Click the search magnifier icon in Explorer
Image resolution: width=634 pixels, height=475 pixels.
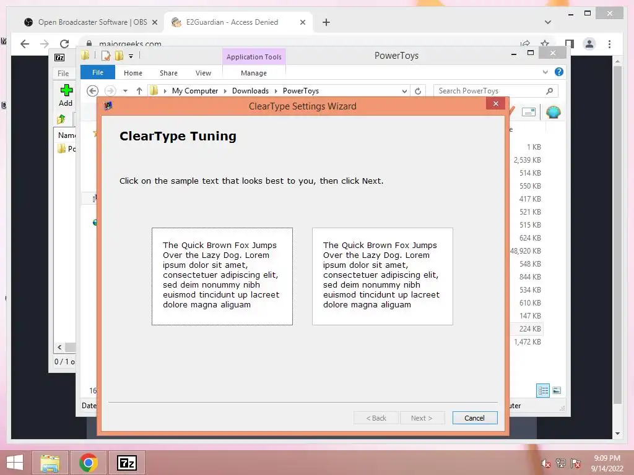(x=550, y=91)
